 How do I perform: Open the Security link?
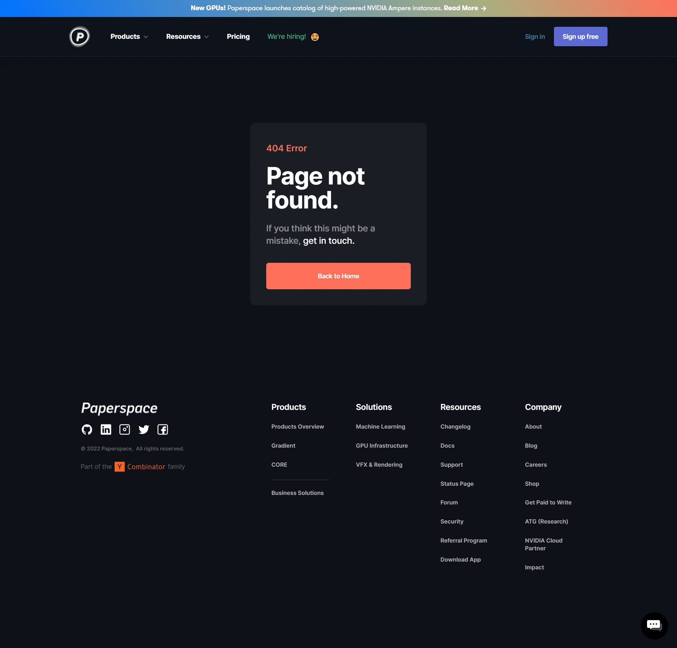pos(452,522)
